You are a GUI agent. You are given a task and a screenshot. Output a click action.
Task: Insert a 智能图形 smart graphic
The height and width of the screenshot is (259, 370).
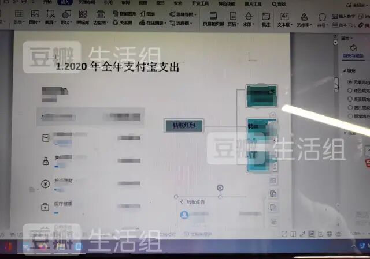124,14
